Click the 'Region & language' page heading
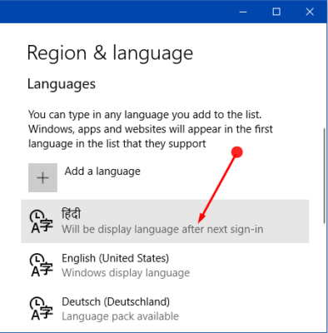 click(110, 53)
